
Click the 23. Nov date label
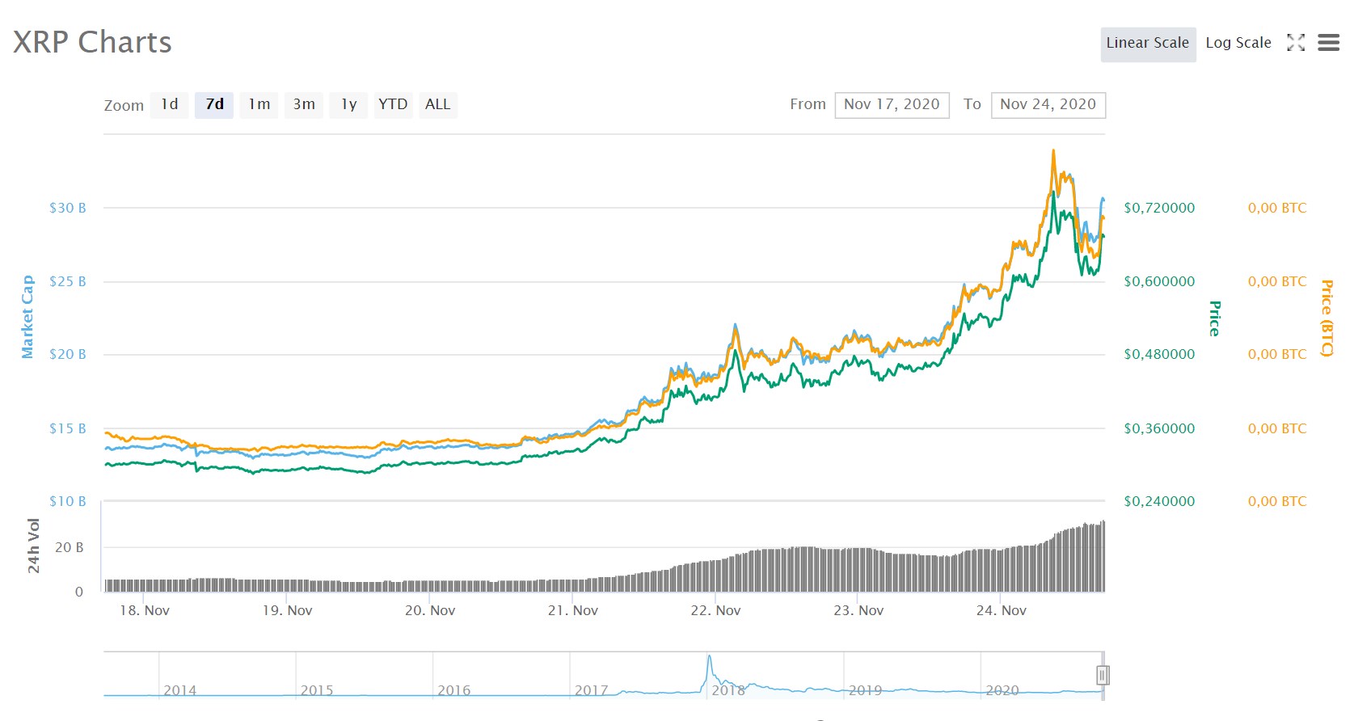(x=858, y=610)
